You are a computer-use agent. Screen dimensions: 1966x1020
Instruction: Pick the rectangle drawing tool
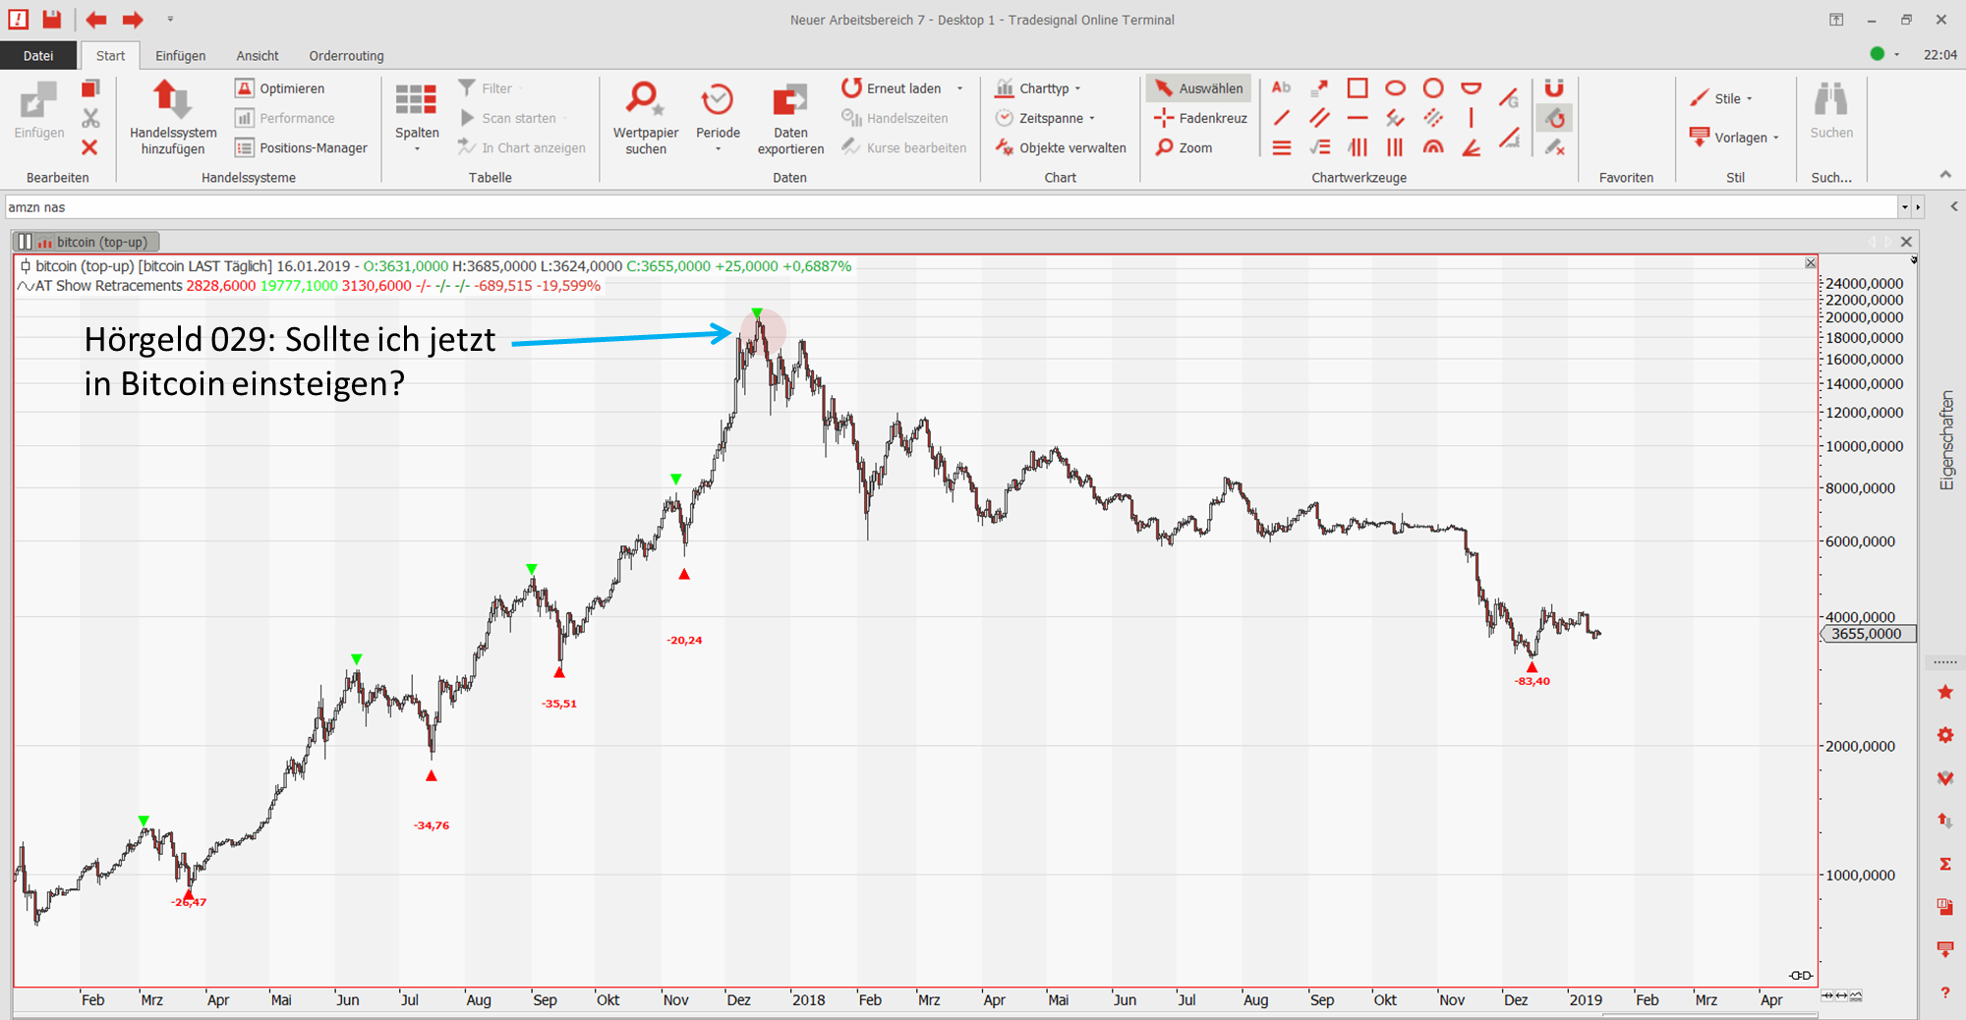tap(1358, 88)
